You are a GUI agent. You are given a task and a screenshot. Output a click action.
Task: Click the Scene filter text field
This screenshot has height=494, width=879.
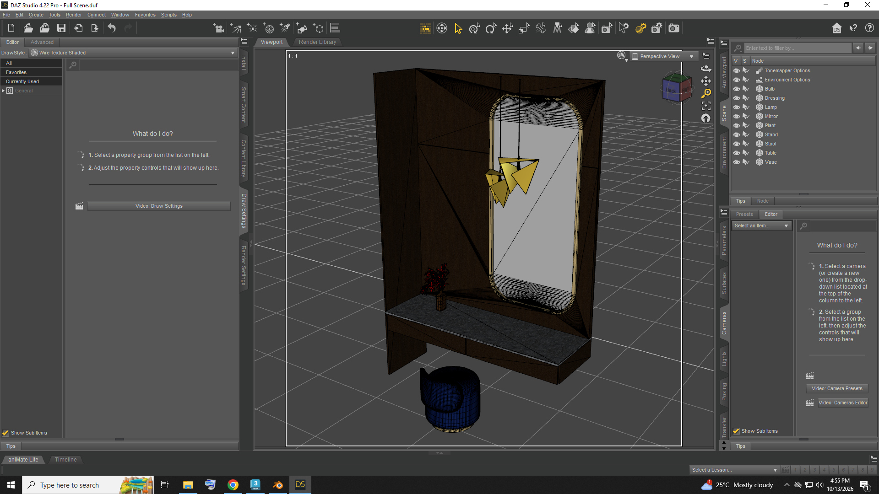click(797, 48)
